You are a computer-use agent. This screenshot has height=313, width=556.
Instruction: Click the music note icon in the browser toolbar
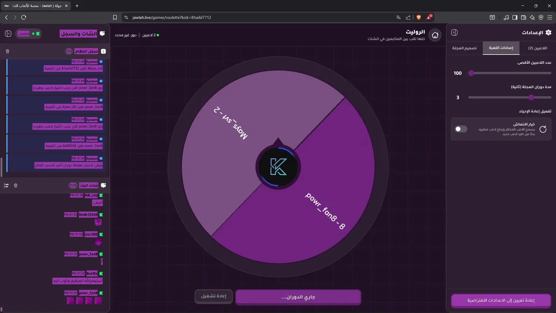click(506, 17)
